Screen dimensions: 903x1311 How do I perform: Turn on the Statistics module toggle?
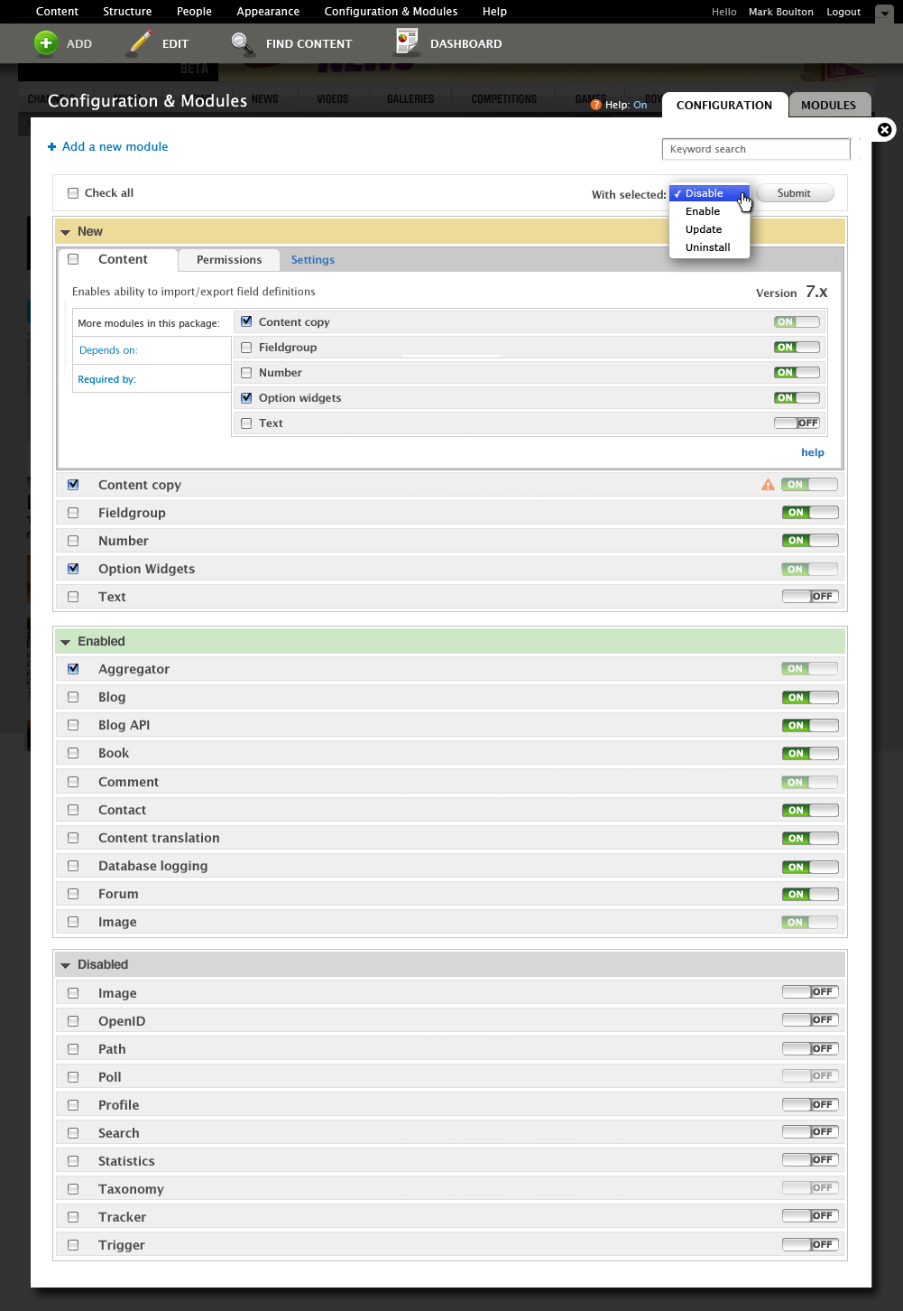[x=810, y=1159]
